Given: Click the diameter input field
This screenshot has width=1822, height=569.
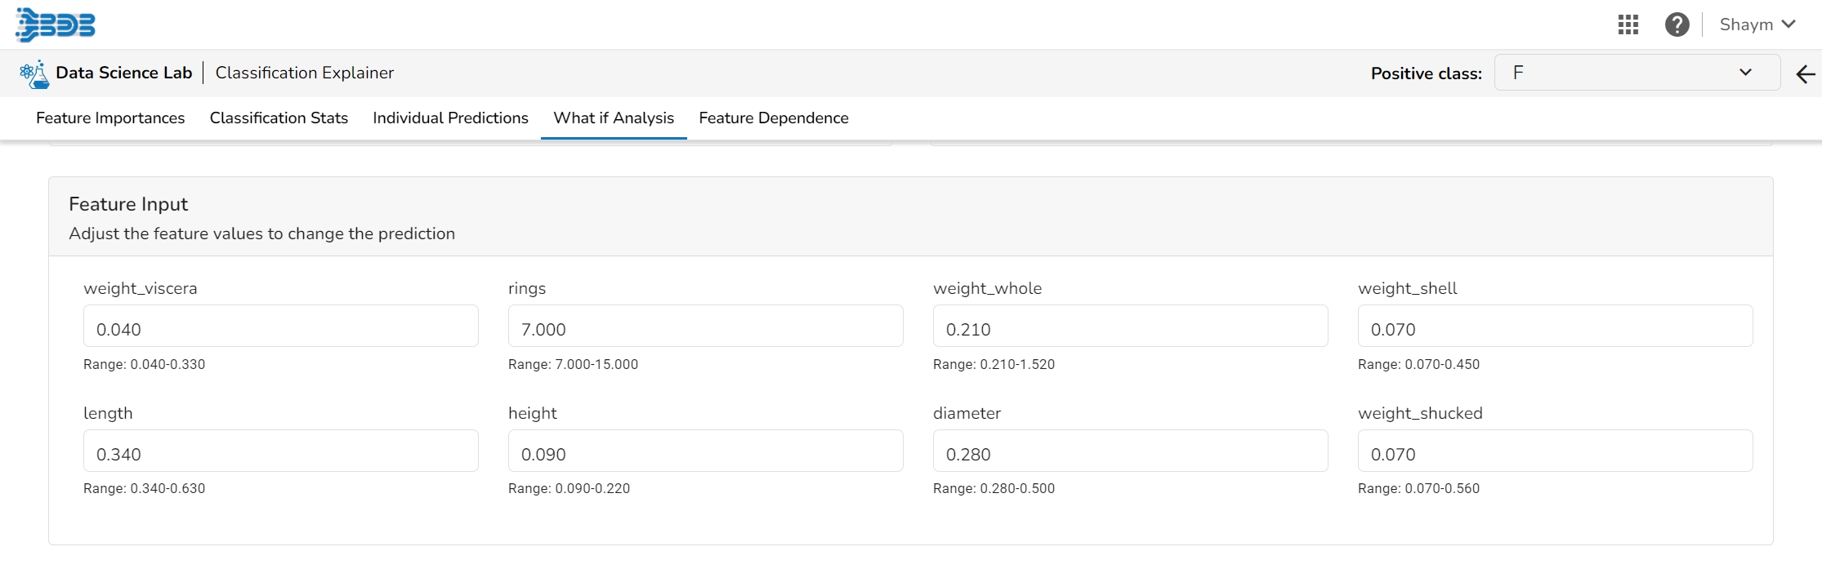Looking at the screenshot, I should [1130, 451].
